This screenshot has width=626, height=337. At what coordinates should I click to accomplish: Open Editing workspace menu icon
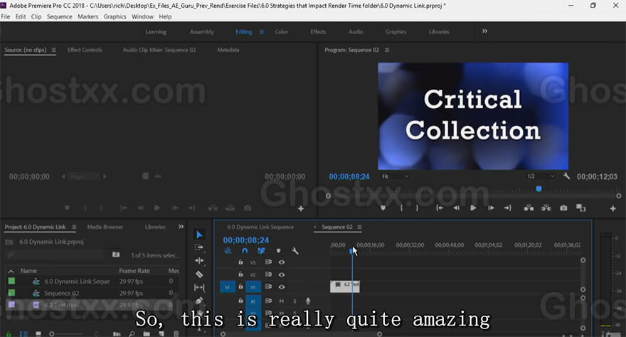tap(262, 32)
